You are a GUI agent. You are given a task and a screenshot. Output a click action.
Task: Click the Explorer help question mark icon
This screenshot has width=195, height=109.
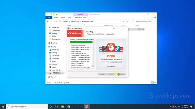(x=155, y=18)
